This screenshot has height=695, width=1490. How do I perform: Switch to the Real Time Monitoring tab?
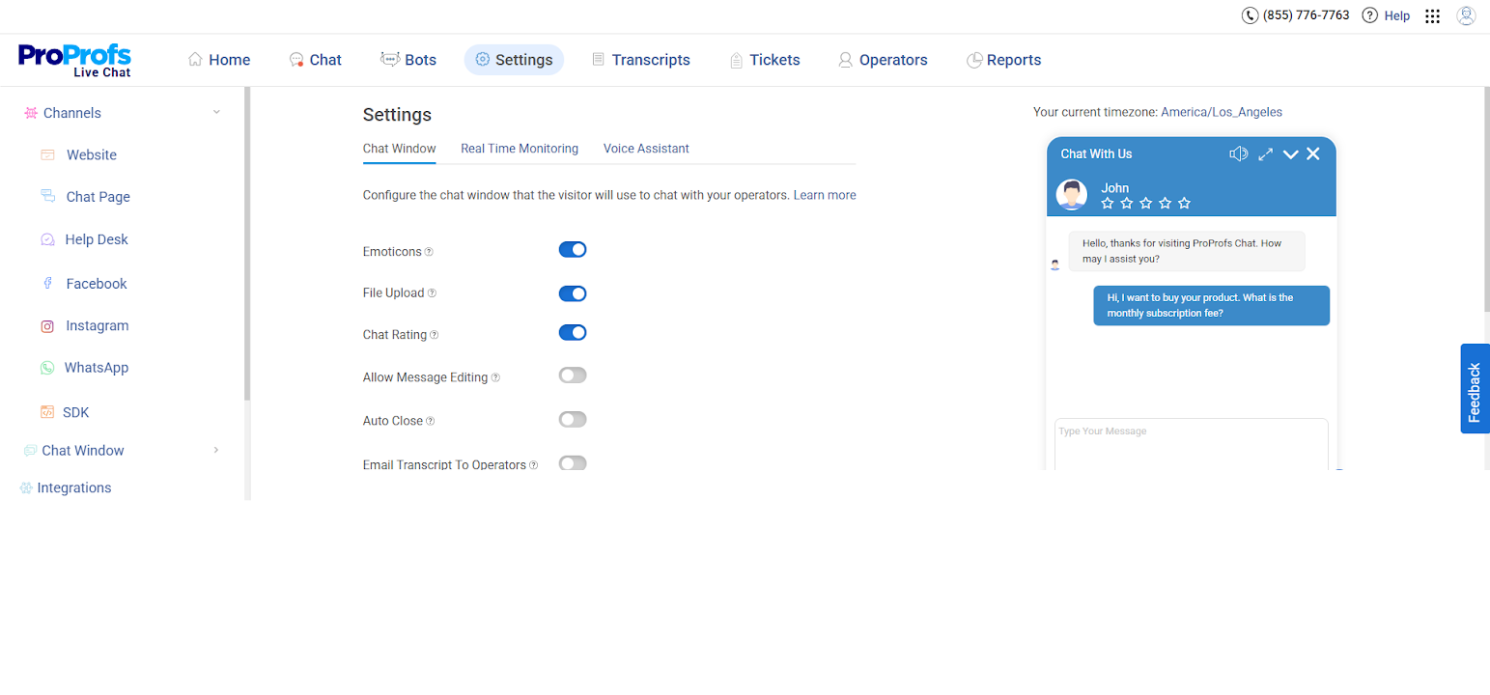pos(520,148)
